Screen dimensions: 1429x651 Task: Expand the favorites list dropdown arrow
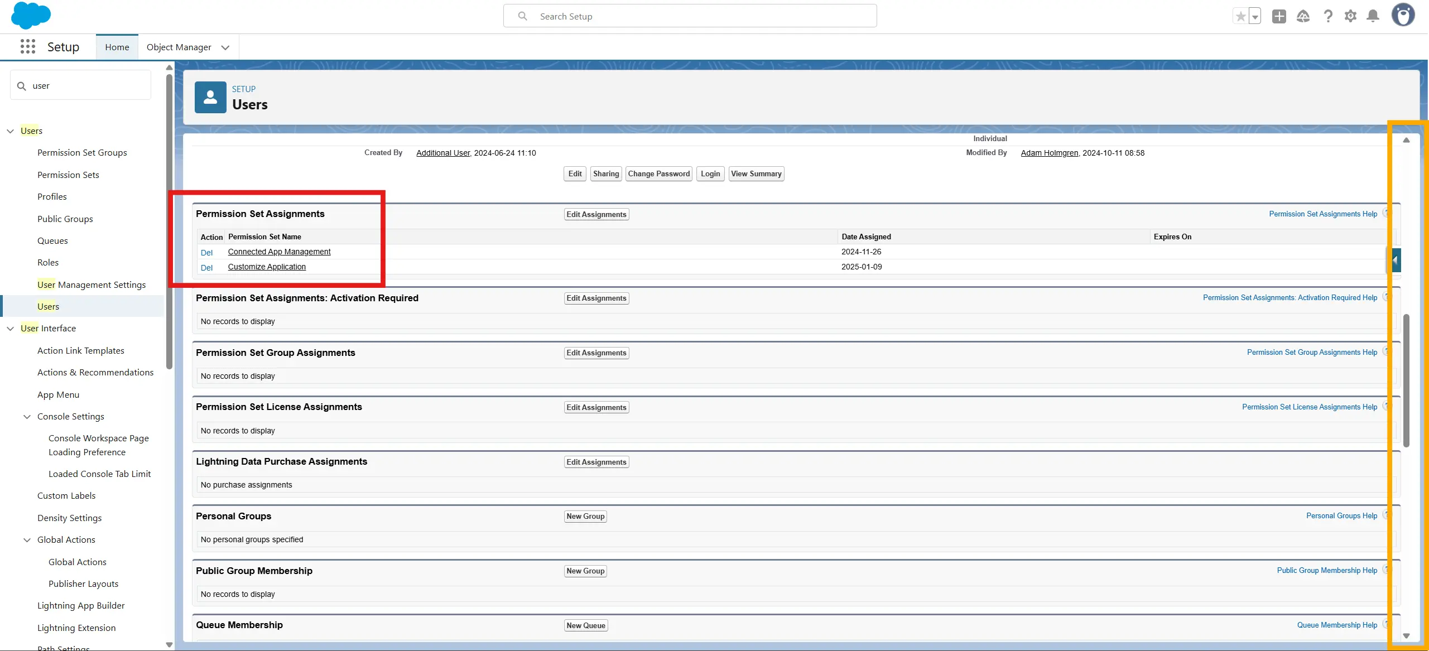point(1255,17)
